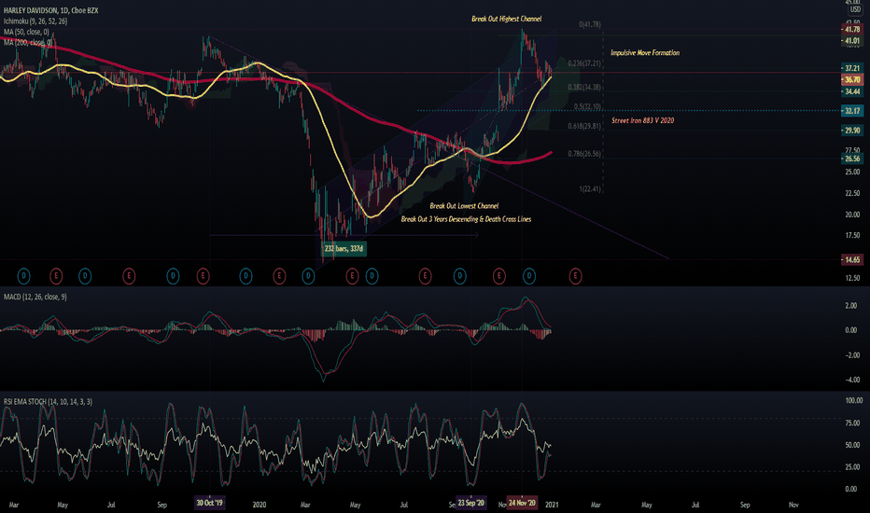Click the October 2020 earnings E marker

pyautogui.click(x=499, y=276)
